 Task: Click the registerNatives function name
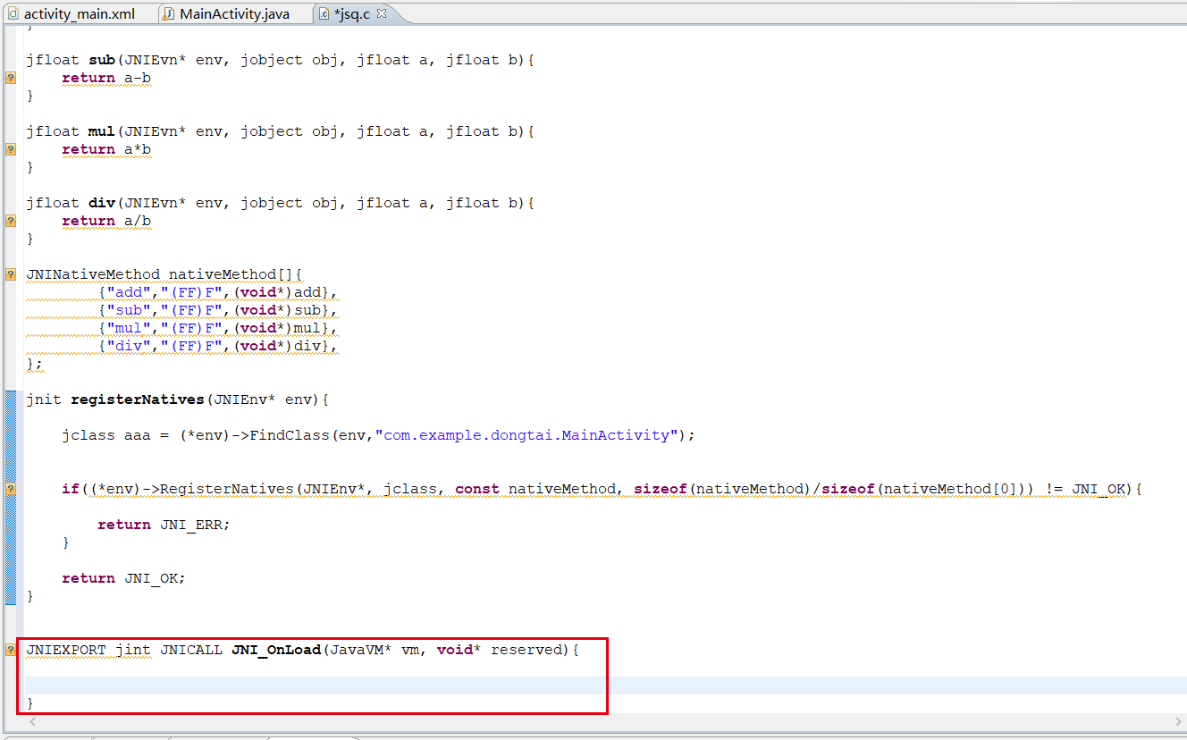pyautogui.click(x=138, y=399)
